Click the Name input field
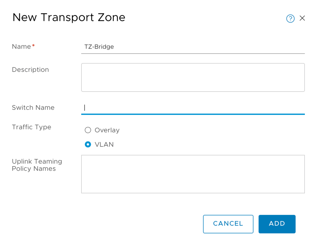Screen dimensions: 310x239 coord(193,47)
